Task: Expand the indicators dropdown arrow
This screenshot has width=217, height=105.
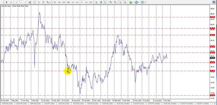Action: tap(133, 2)
